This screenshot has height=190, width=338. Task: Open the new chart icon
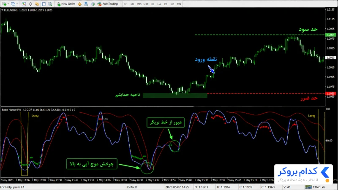click(4, 4)
